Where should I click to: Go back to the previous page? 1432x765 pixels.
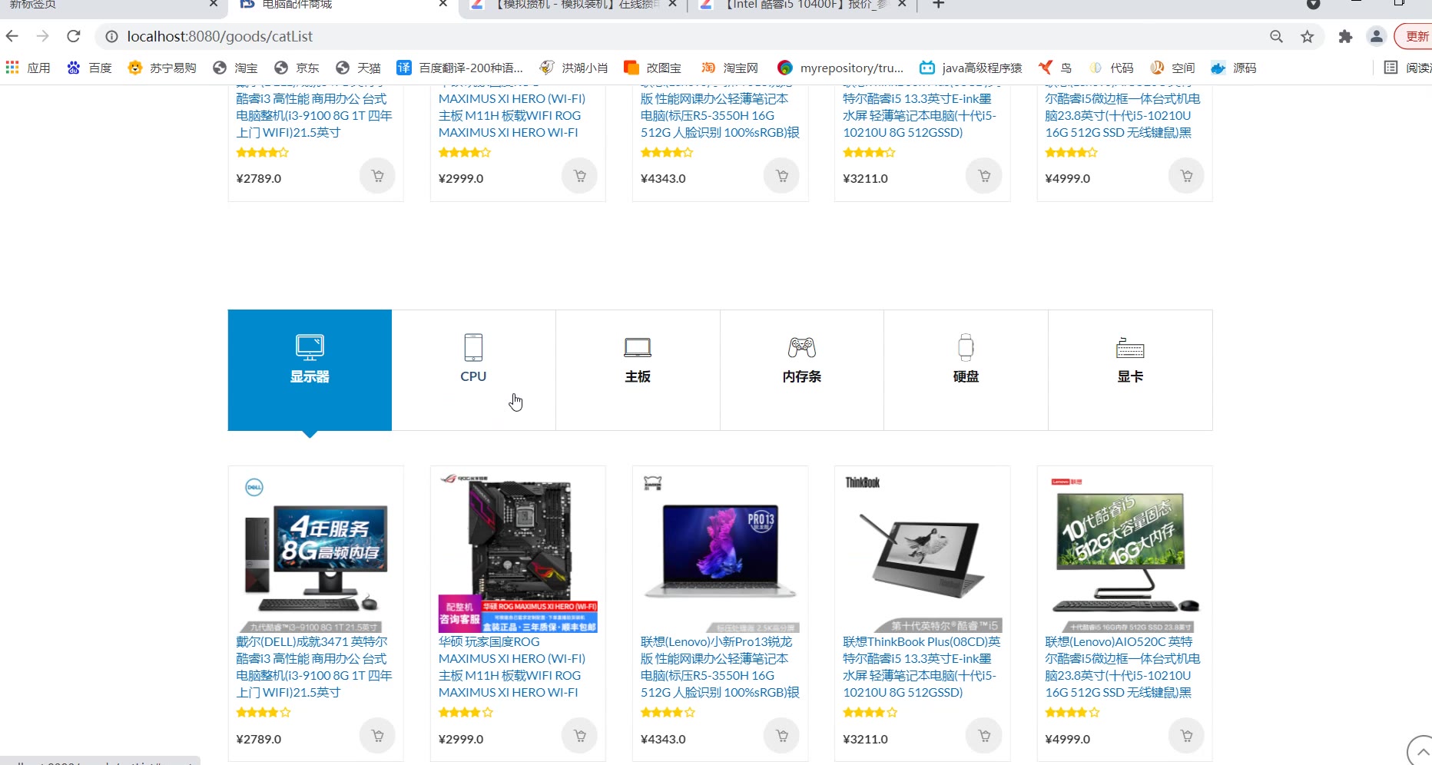click(x=12, y=36)
